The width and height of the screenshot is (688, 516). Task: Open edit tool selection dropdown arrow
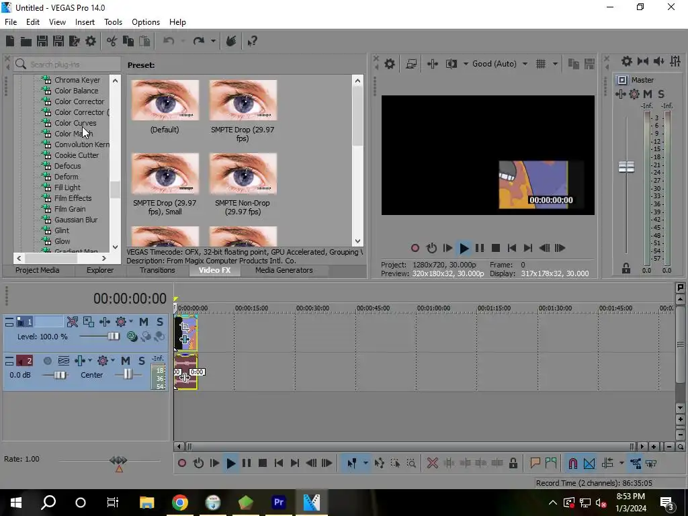point(365,463)
